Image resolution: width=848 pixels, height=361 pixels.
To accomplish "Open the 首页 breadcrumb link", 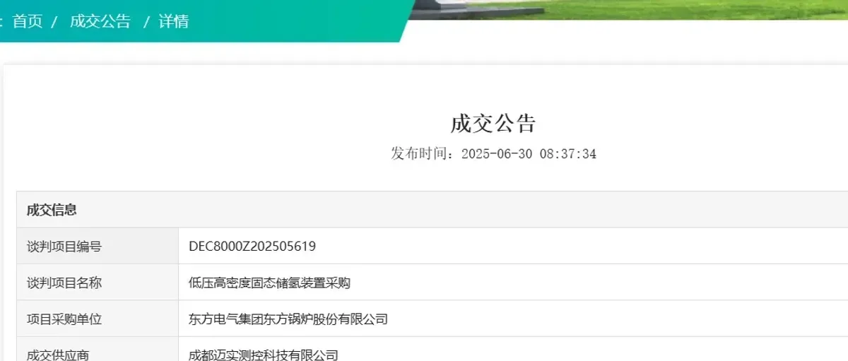I will click(28, 21).
